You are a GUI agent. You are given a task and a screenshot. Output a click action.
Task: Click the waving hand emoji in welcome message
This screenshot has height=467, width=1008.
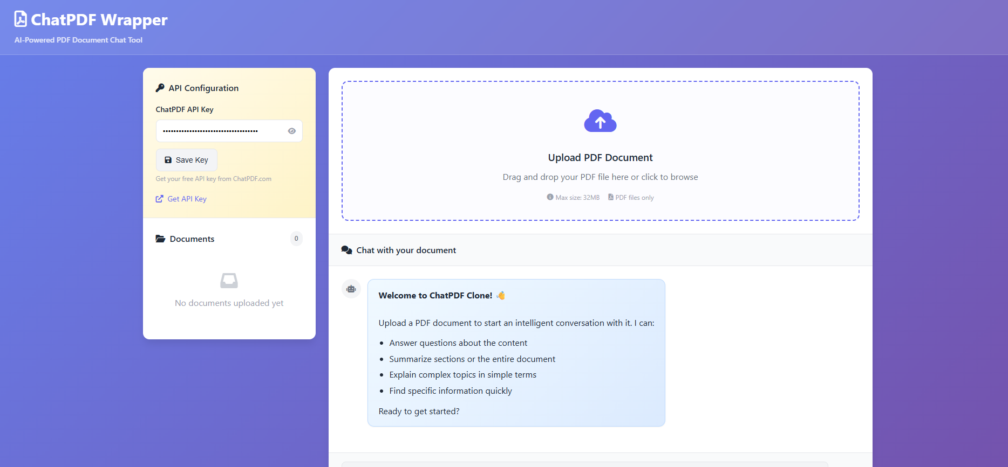501,295
